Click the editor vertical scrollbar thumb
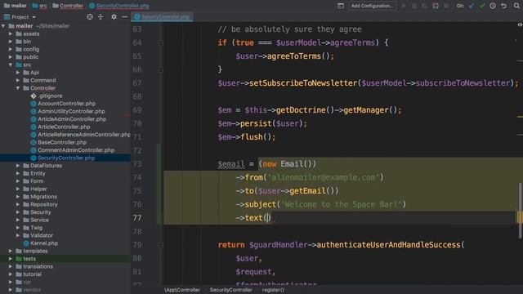Screen dimensions: 523x294 point(520,210)
